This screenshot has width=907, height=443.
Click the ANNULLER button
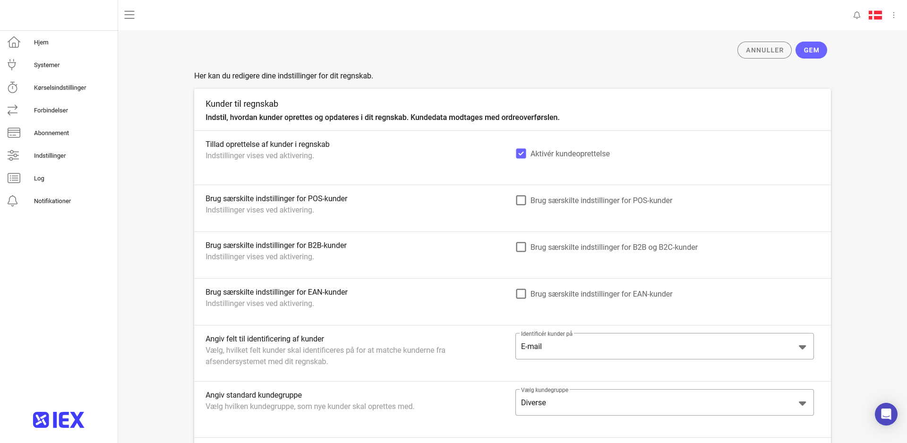pyautogui.click(x=764, y=50)
